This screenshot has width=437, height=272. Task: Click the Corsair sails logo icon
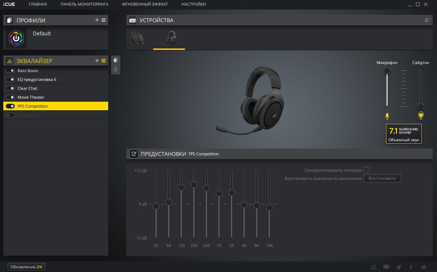424,267
